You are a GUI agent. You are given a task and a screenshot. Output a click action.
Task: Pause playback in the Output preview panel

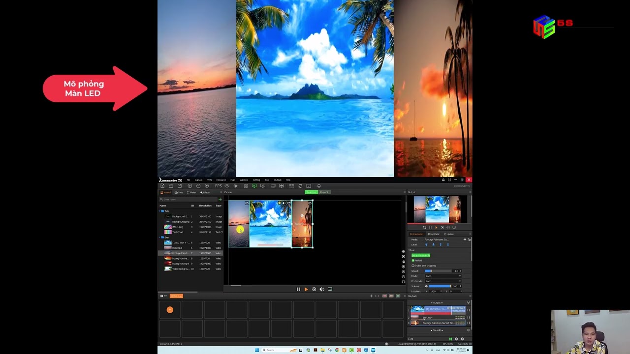click(430, 228)
